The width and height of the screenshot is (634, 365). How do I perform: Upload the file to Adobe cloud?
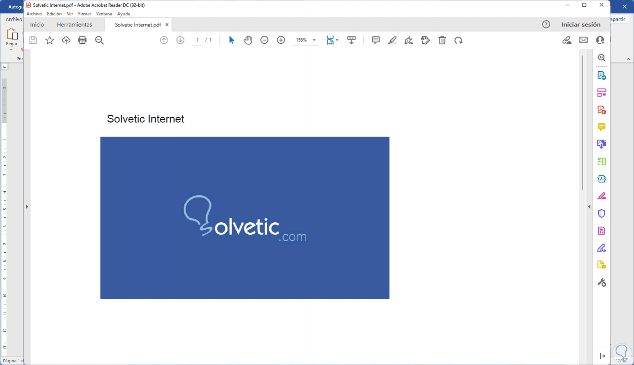coord(66,40)
